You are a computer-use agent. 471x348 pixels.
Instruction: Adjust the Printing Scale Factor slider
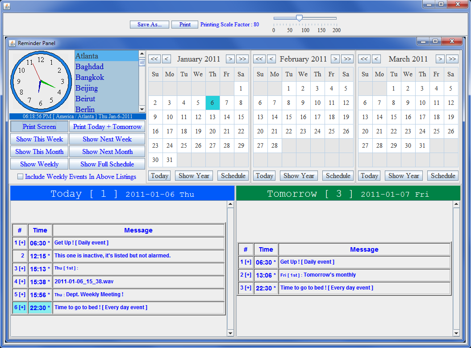click(x=300, y=18)
